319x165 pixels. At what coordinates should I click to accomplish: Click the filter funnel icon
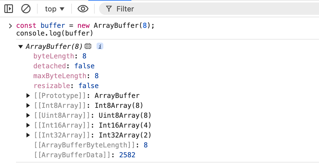coord(109,9)
